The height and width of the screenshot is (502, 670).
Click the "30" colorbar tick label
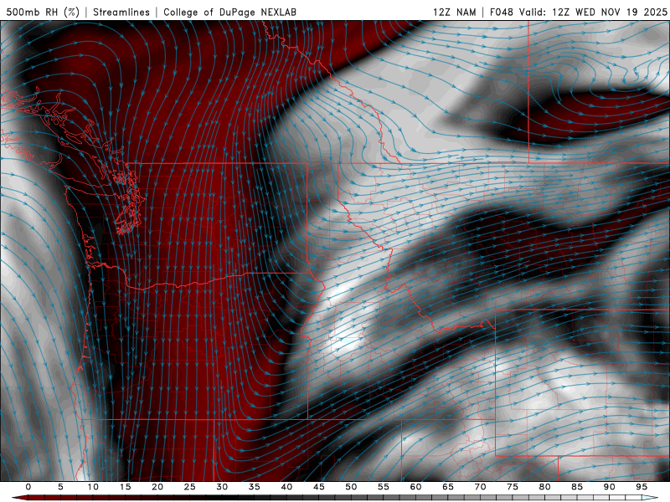click(x=222, y=487)
